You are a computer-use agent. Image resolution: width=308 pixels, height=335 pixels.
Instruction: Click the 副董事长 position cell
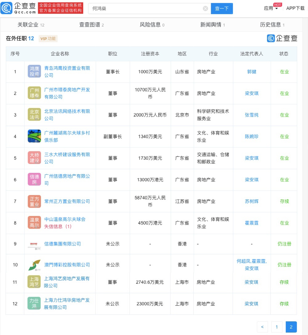[x=113, y=137]
